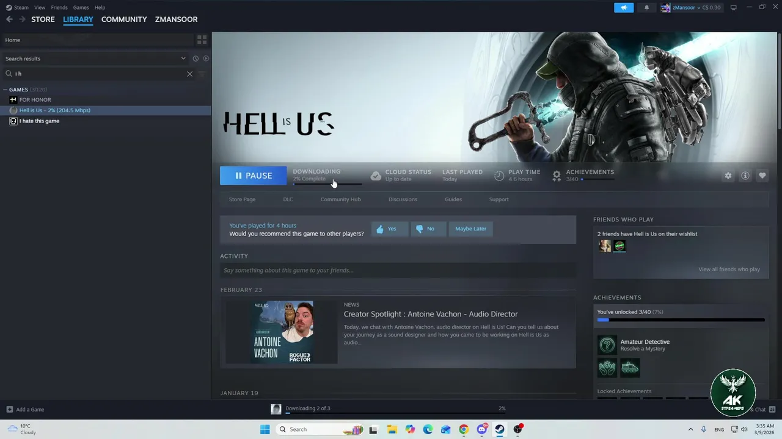This screenshot has width=782, height=439.
Task: View all friends who play
Action: tap(729, 269)
